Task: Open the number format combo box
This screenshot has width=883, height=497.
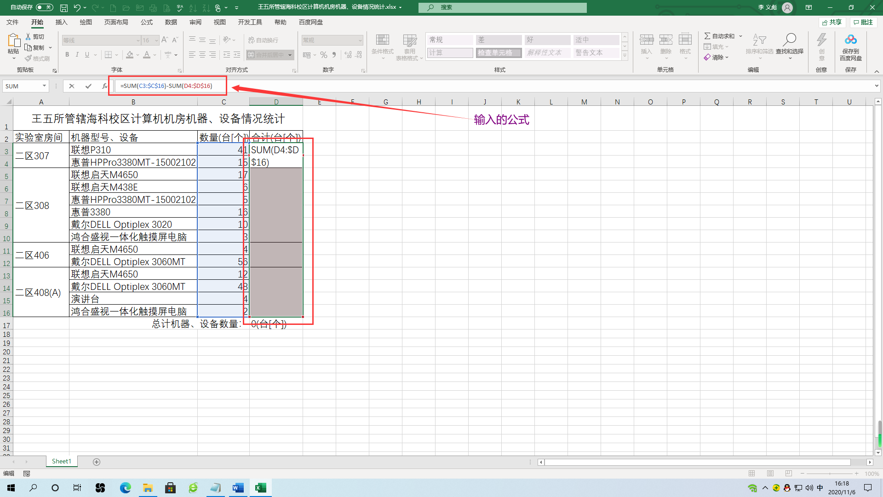Action: point(333,40)
